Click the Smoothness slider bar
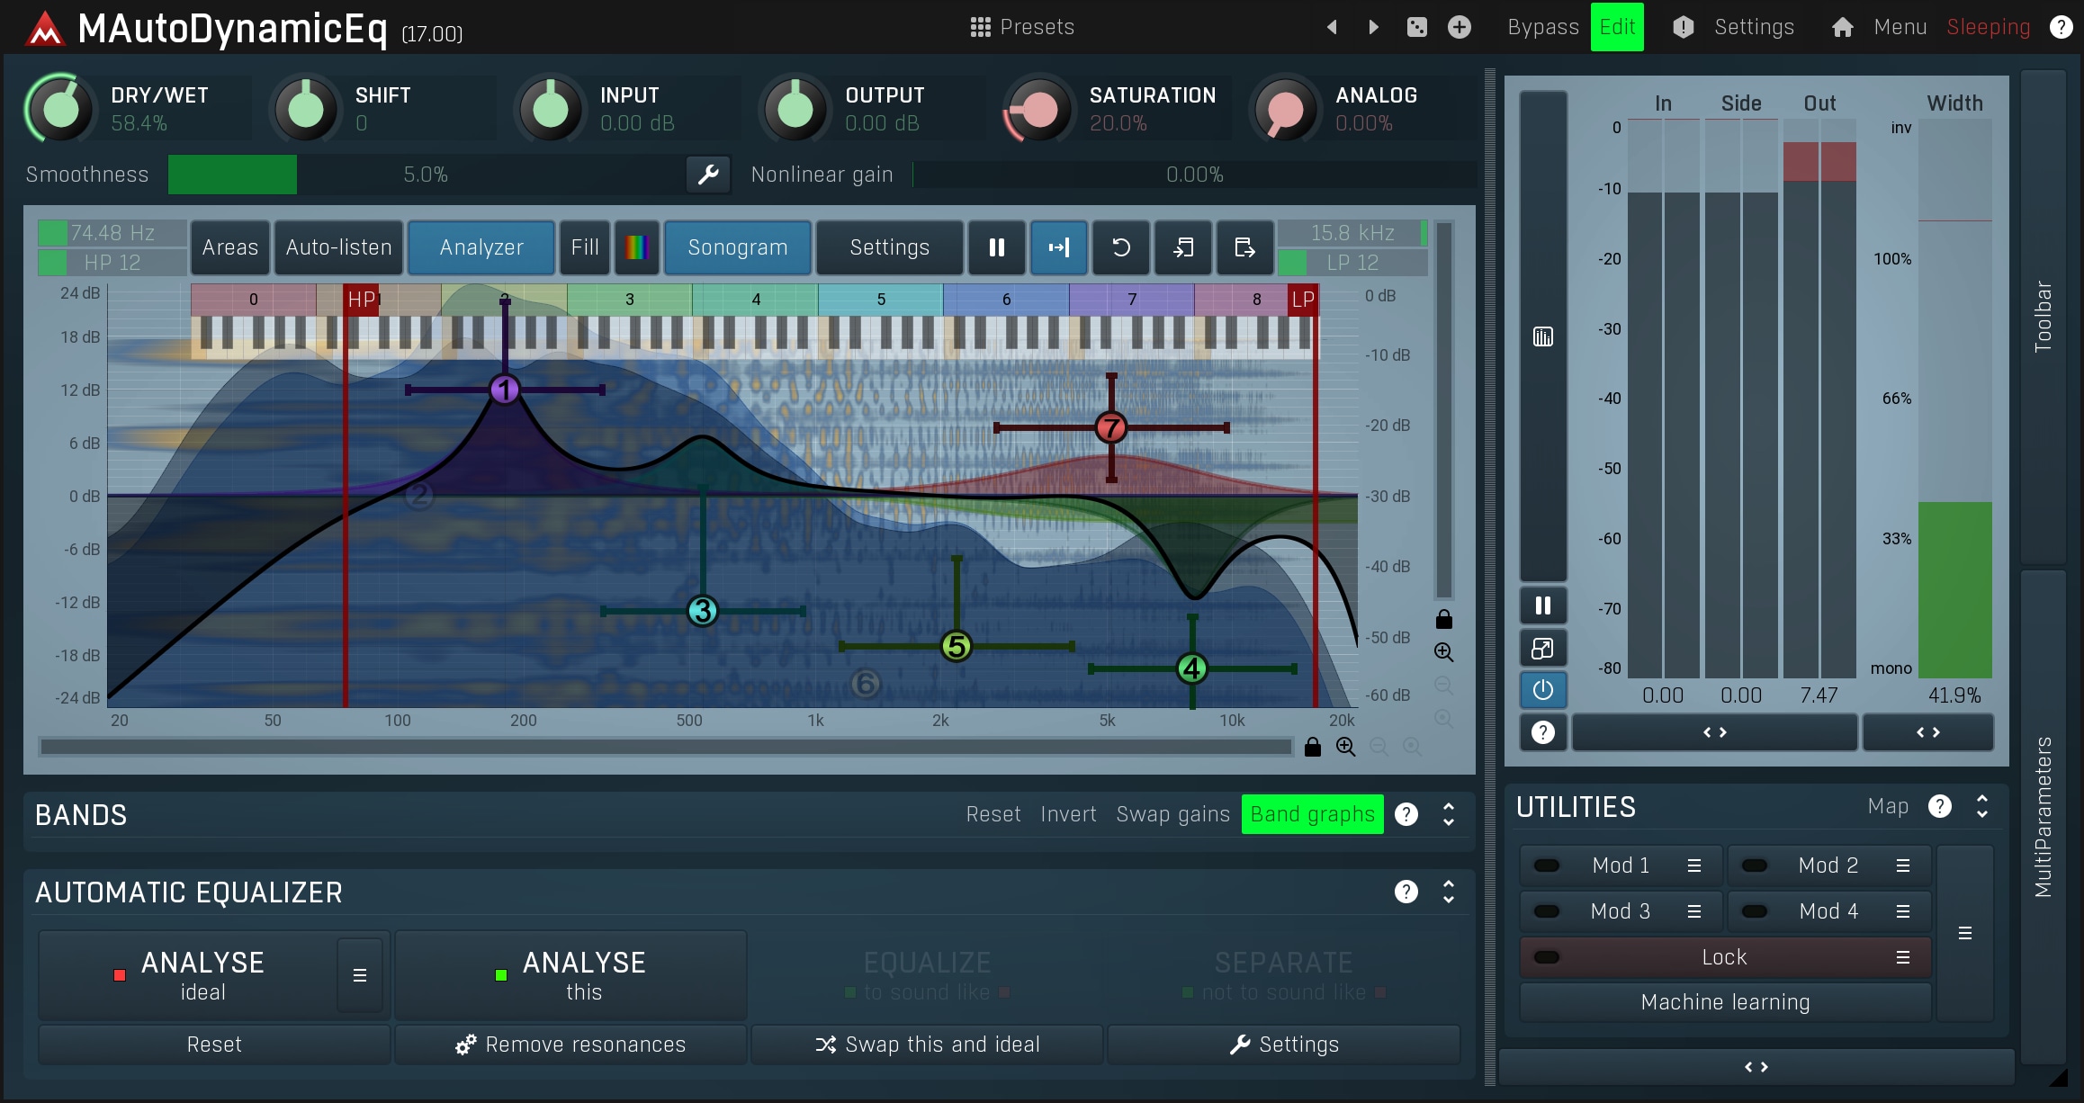 click(426, 175)
